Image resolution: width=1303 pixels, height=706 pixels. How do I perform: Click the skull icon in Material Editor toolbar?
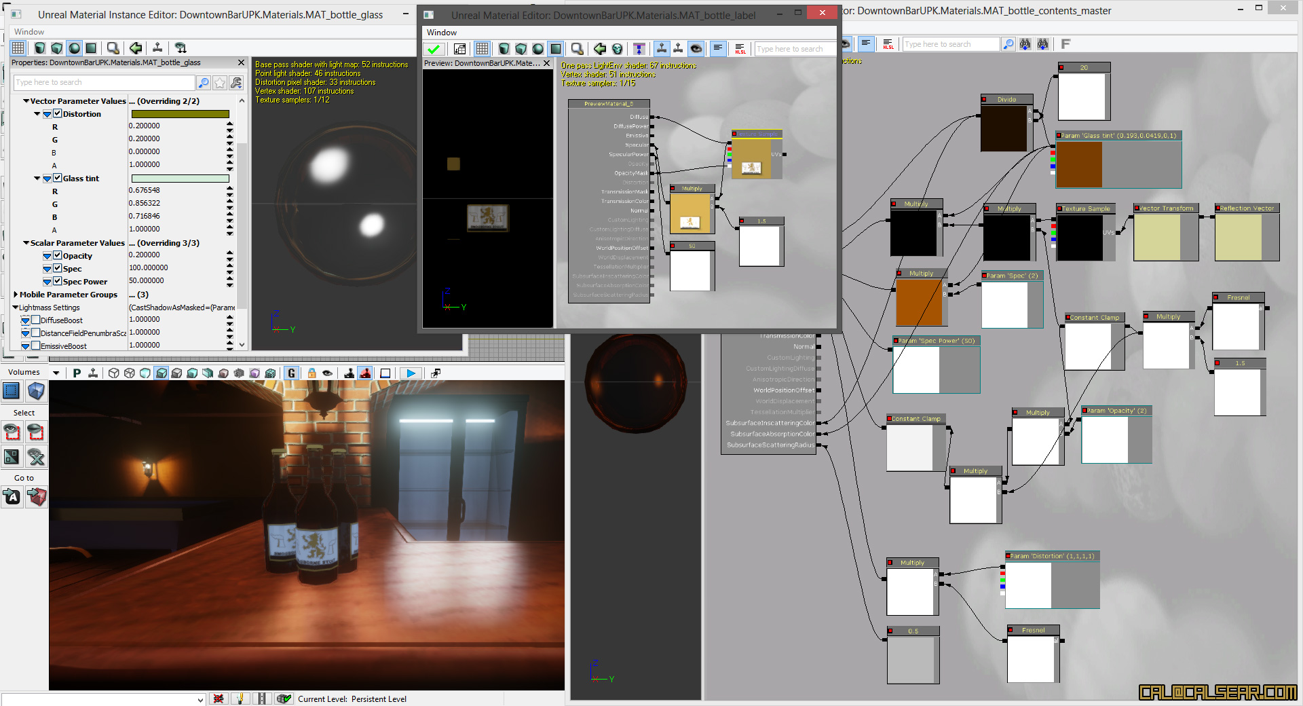[x=617, y=48]
